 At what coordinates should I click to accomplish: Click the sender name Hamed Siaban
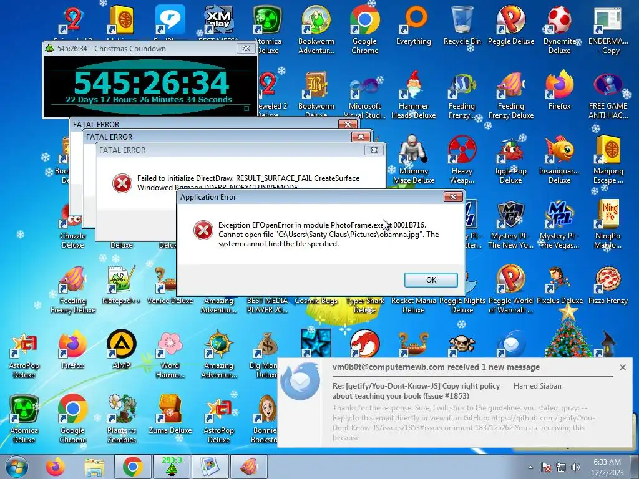[537, 385]
